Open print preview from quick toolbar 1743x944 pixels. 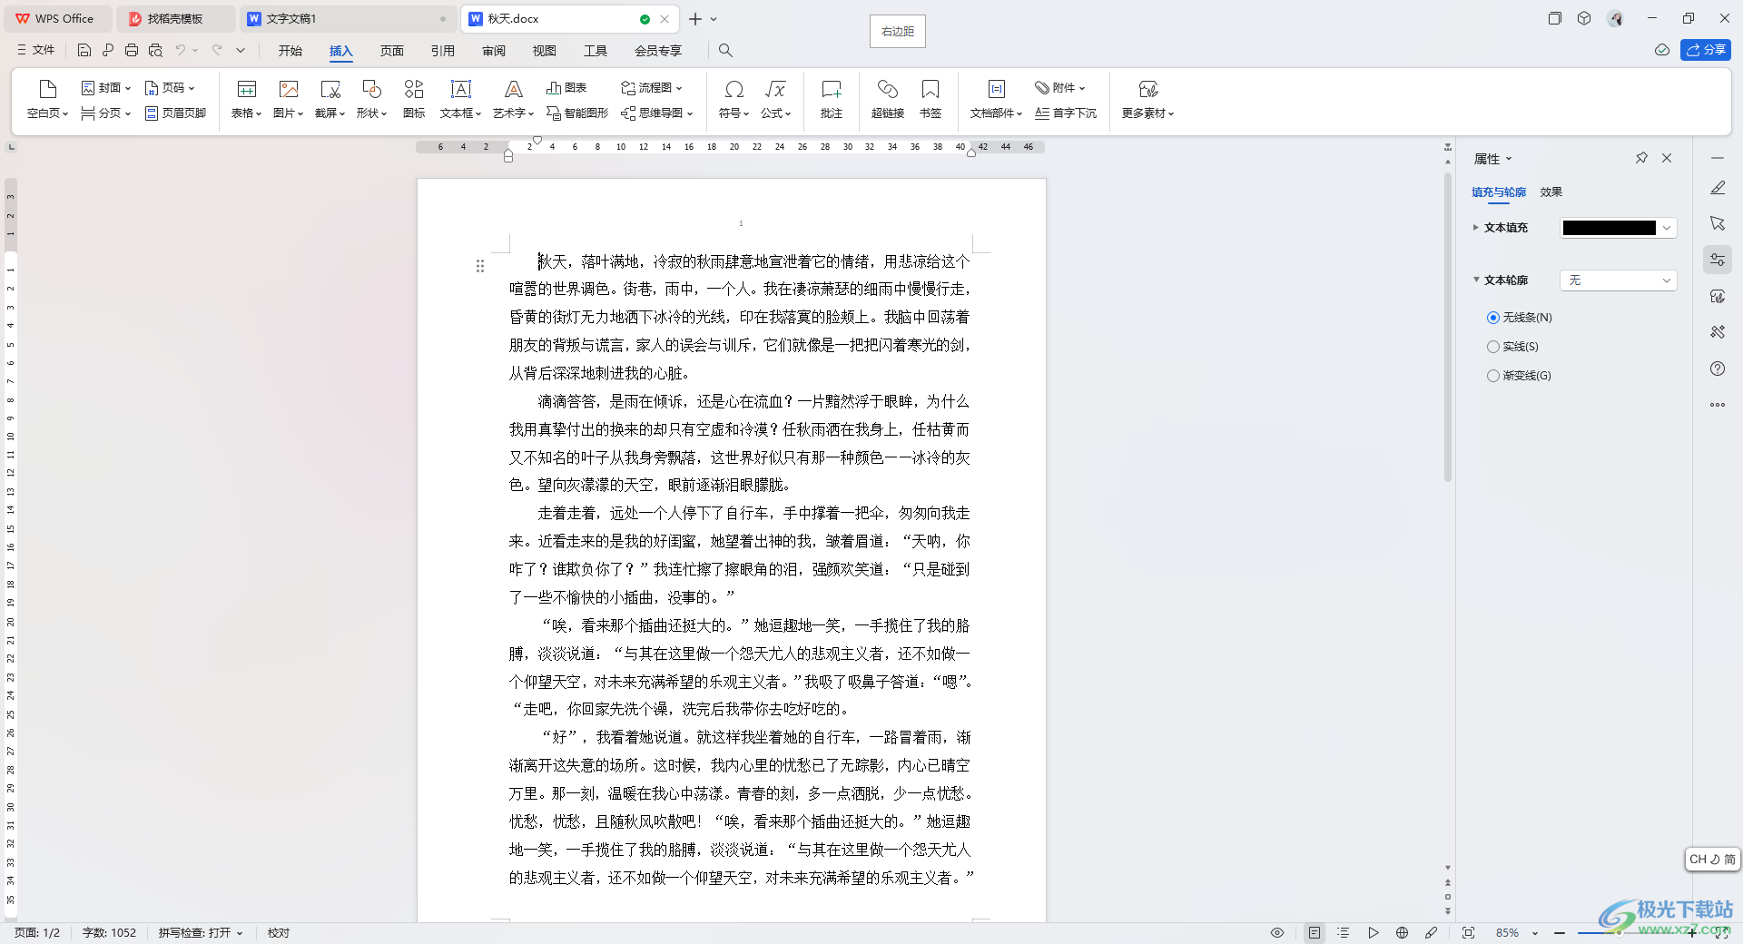coord(155,51)
